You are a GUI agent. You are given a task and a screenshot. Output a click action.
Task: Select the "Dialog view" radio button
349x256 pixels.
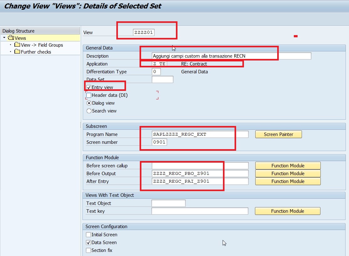tap(88, 103)
